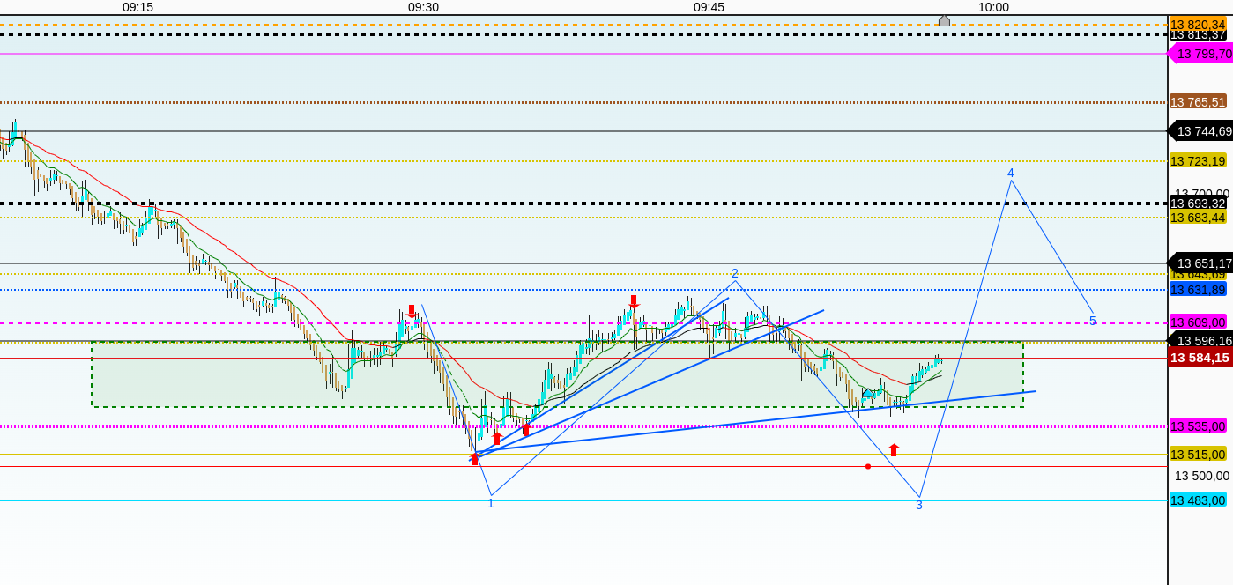Select the black 13 651,17 price tag
This screenshot has height=585, width=1233.
click(x=1200, y=263)
